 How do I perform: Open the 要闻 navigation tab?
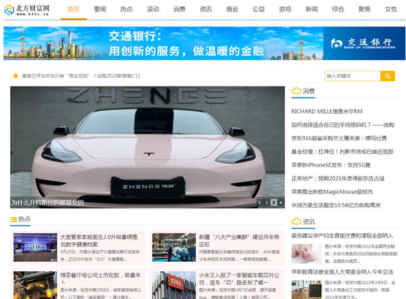(x=100, y=9)
